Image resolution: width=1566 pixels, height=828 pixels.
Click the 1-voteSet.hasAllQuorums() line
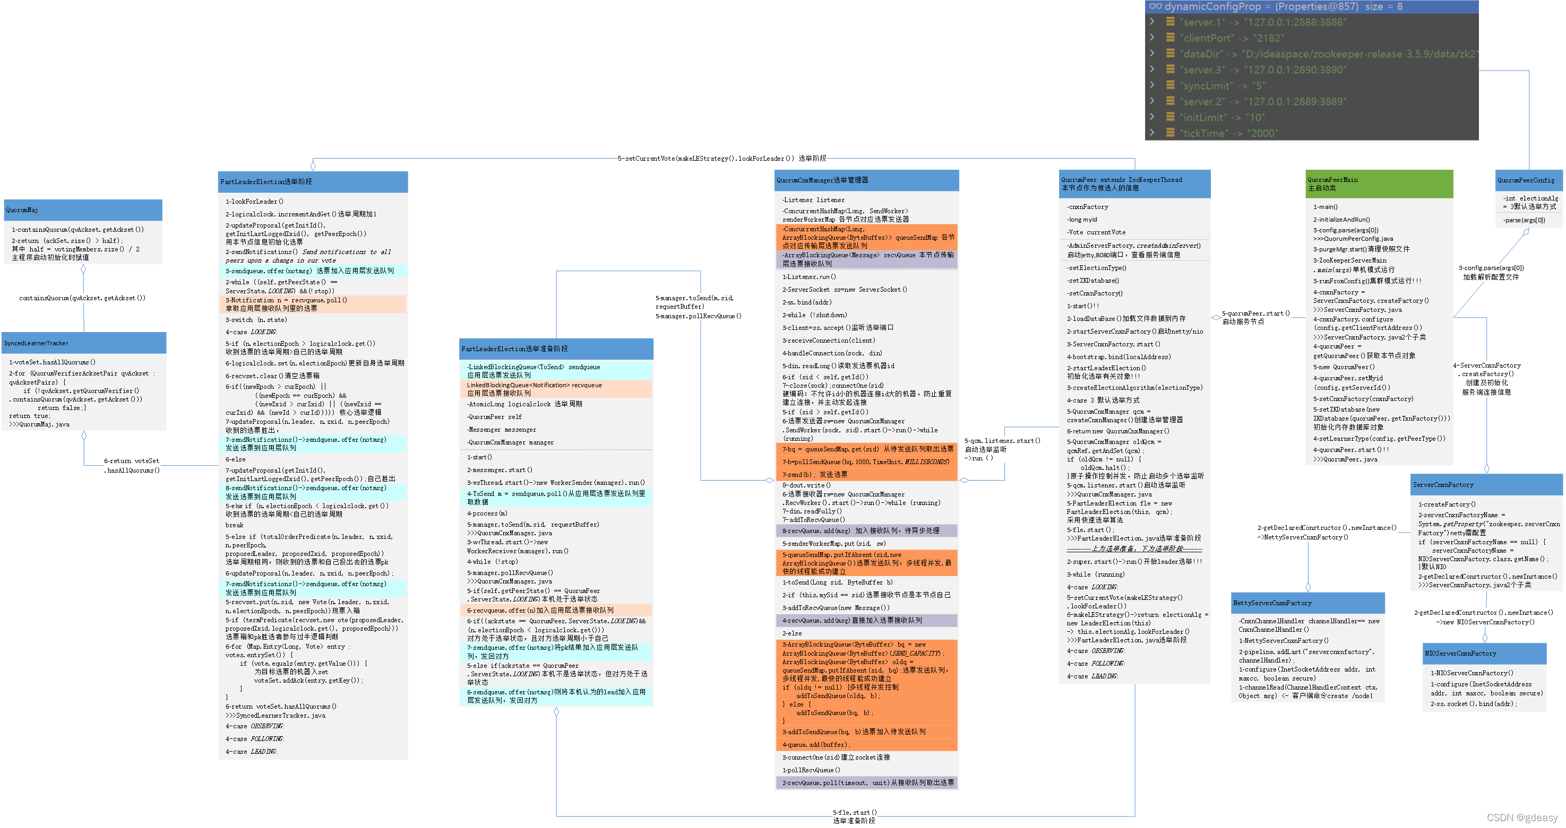point(51,362)
